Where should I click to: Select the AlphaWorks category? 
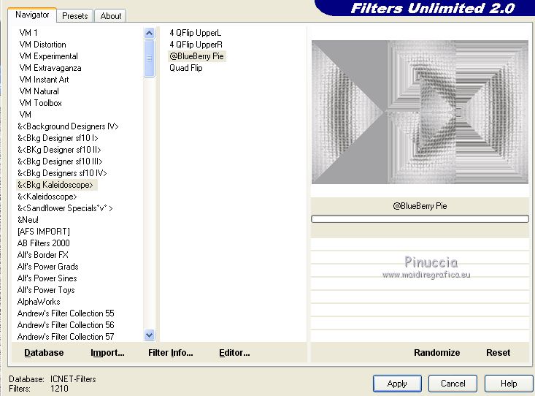coord(39,302)
